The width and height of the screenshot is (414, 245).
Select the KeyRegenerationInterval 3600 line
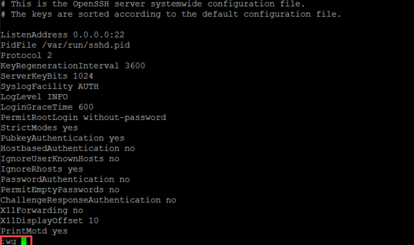tap(73, 66)
